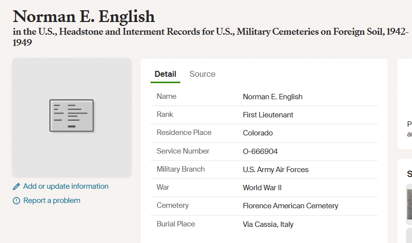The width and height of the screenshot is (412, 243).
Task: Click the pencil edit icon
Action: [x=17, y=186]
